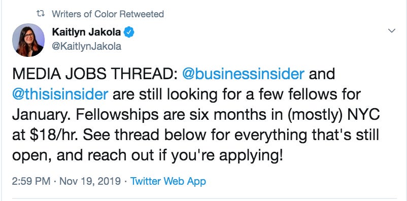Click the blue verified badge icon
Screen dimensions: 407x201
coord(129,32)
